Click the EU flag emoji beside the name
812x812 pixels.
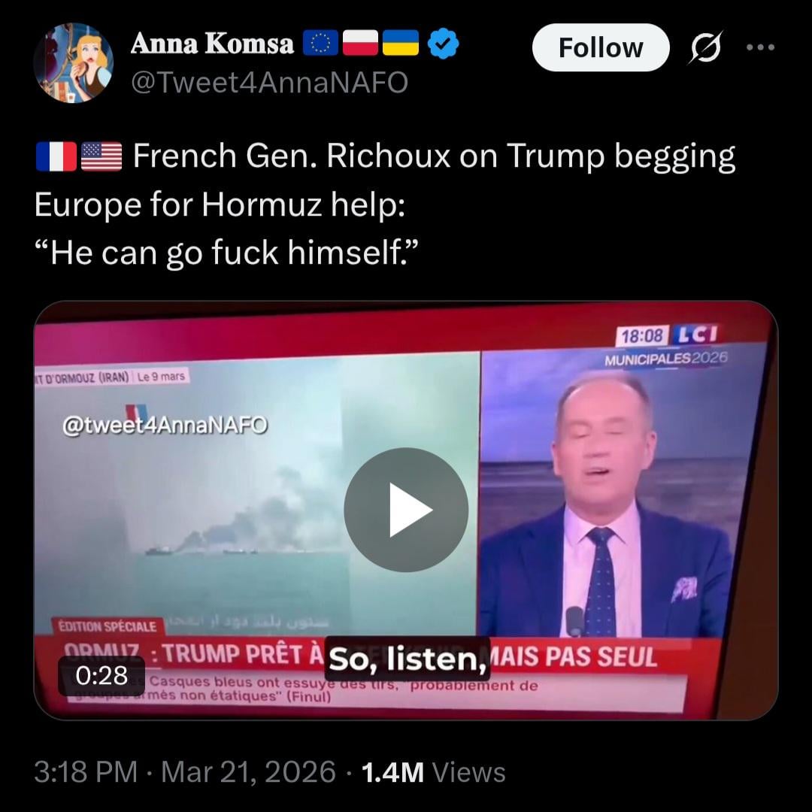pos(320,43)
